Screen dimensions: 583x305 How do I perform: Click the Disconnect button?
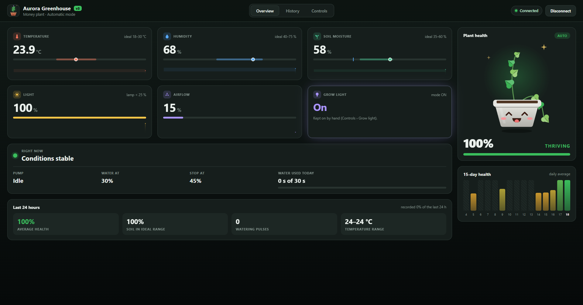[x=561, y=11]
